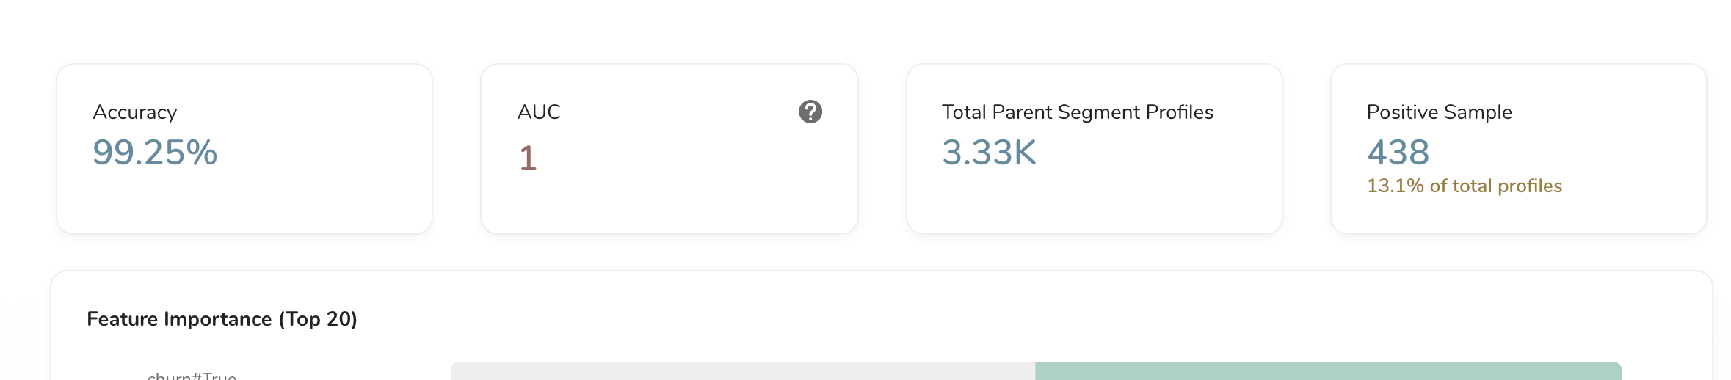Viewport: 1731px width, 380px height.
Task: Click blank area right of Feature Importance heading
Action: point(954,319)
